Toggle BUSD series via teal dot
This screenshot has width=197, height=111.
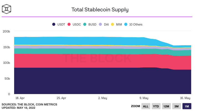[85, 24]
